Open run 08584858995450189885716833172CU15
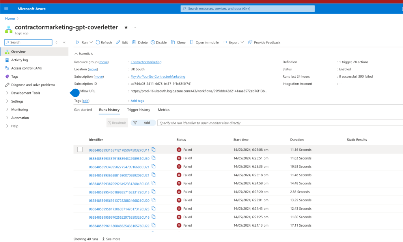The image size is (403, 242). click(119, 192)
